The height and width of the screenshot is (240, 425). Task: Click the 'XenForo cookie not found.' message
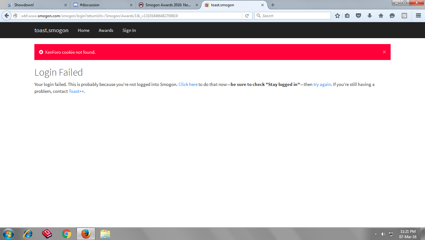[x=70, y=52]
